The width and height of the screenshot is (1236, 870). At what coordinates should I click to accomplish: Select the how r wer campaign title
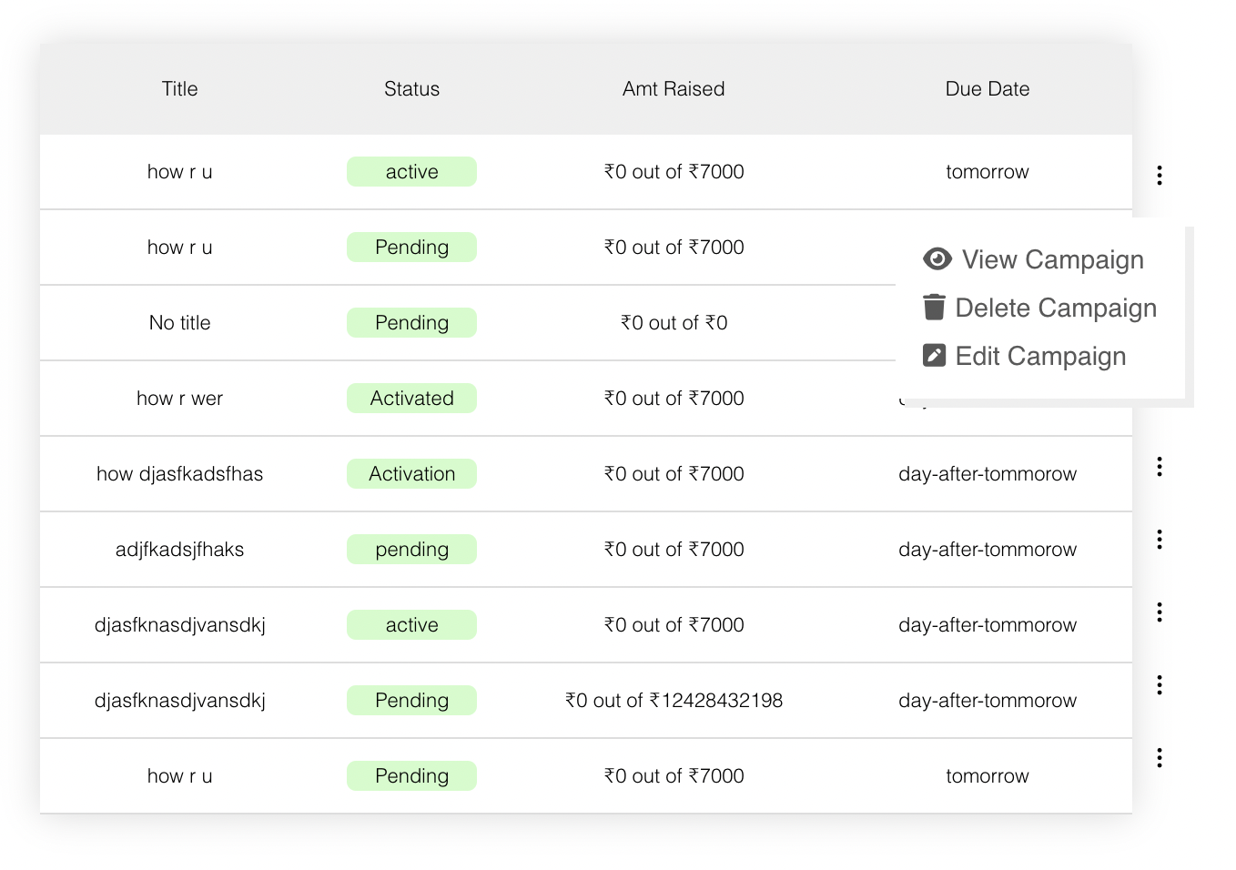click(179, 399)
